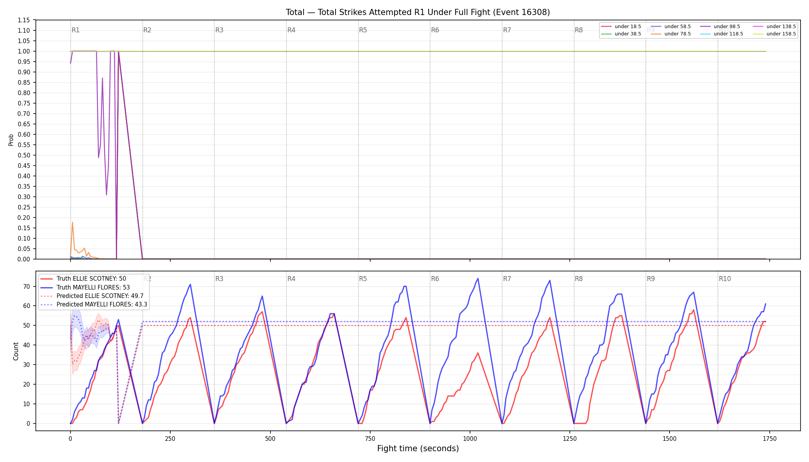Click the 0.00 tick on the Prob axis
Screen dimensions: 809x462
[24, 259]
